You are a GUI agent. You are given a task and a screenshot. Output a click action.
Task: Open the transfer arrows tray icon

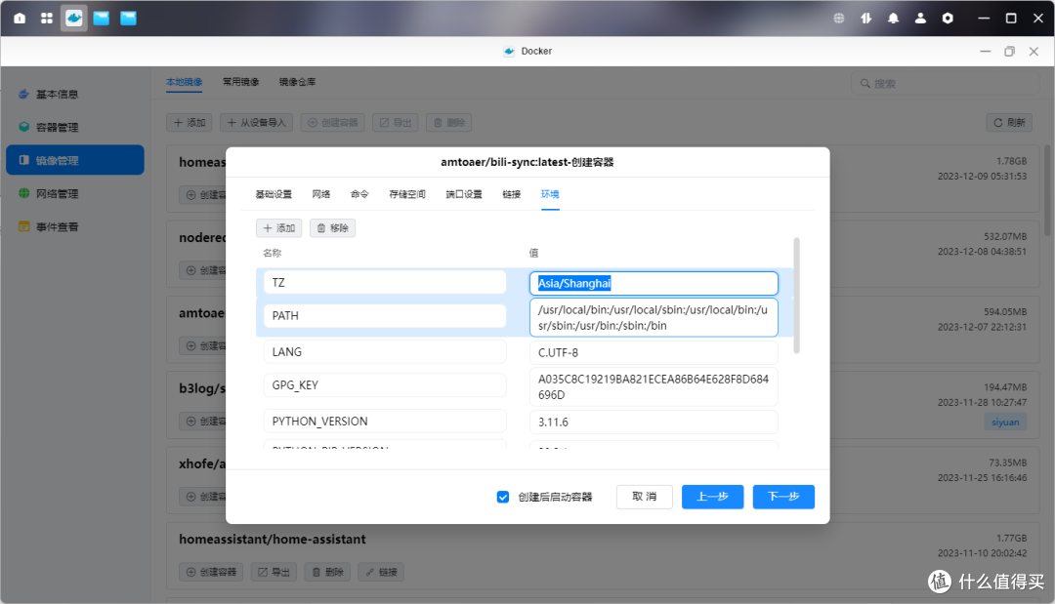click(865, 19)
